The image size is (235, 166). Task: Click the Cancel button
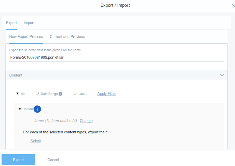click(53, 160)
